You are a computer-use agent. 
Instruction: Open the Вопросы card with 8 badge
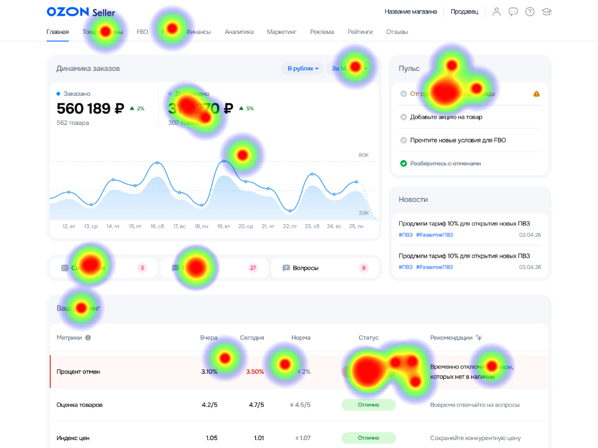324,268
